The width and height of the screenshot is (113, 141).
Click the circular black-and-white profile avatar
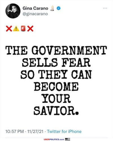[x=13, y=11]
